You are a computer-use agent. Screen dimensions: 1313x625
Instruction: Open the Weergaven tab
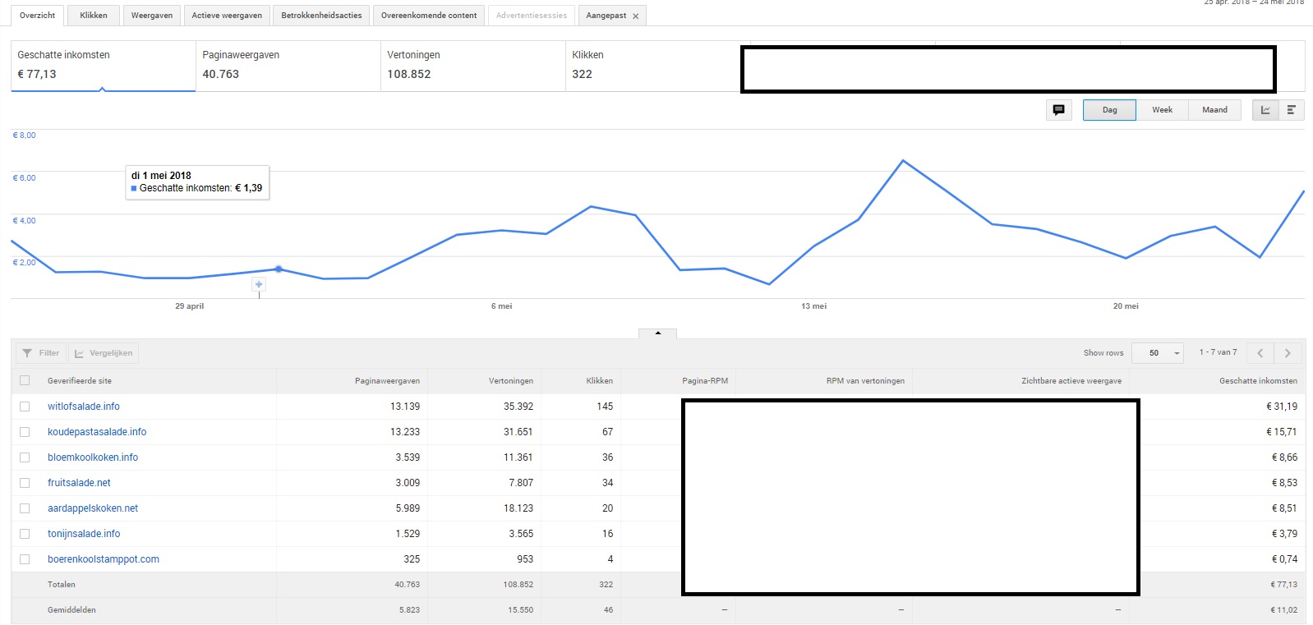tap(152, 16)
